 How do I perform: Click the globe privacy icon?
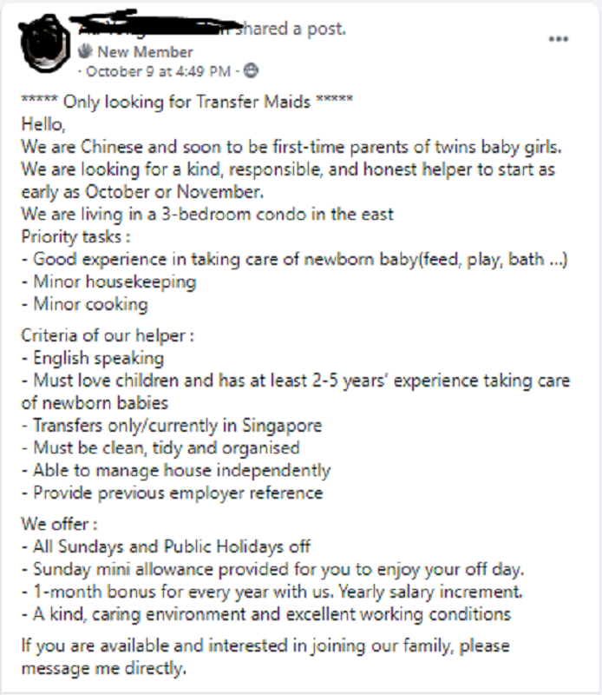pos(252,71)
